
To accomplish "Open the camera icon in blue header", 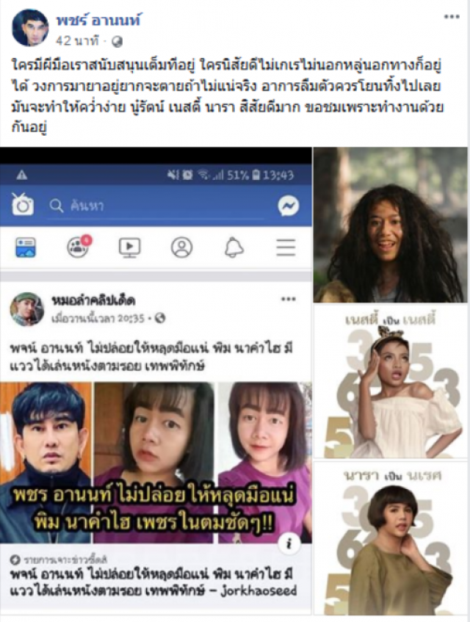I will pyautogui.click(x=23, y=204).
